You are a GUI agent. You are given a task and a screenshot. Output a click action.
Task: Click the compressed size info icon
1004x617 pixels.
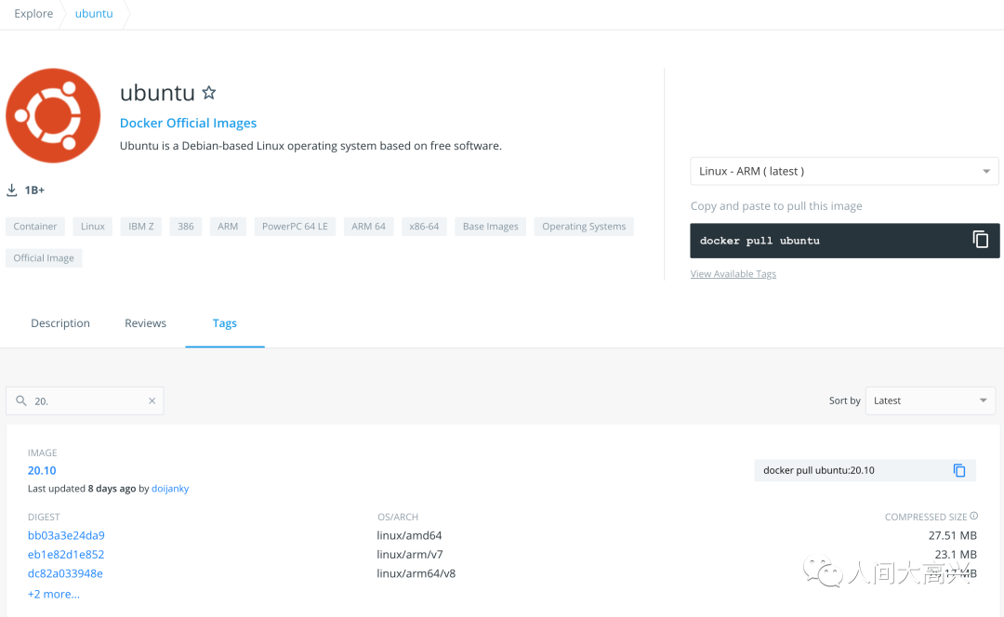point(974,516)
